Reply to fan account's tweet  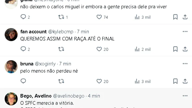coord(23,49)
